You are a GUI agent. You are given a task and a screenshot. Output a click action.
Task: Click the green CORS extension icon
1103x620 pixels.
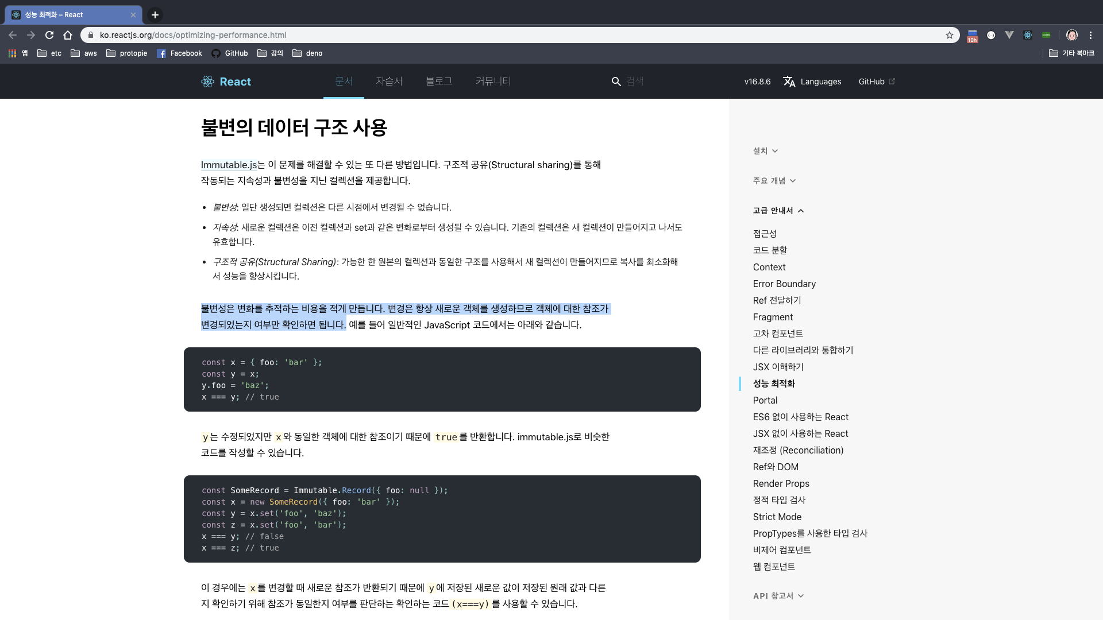click(1046, 35)
